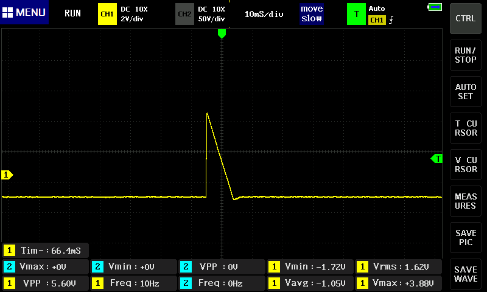Click the yellow channel 1 ground marker
Viewport: 487px width, 292px height.
point(7,175)
